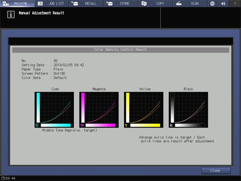
Task: Click the vertical black gradient bar
Action: click(x=172, y=108)
